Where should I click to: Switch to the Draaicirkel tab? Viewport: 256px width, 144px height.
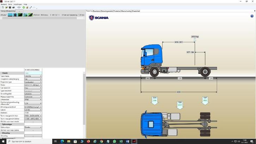(x=136, y=11)
